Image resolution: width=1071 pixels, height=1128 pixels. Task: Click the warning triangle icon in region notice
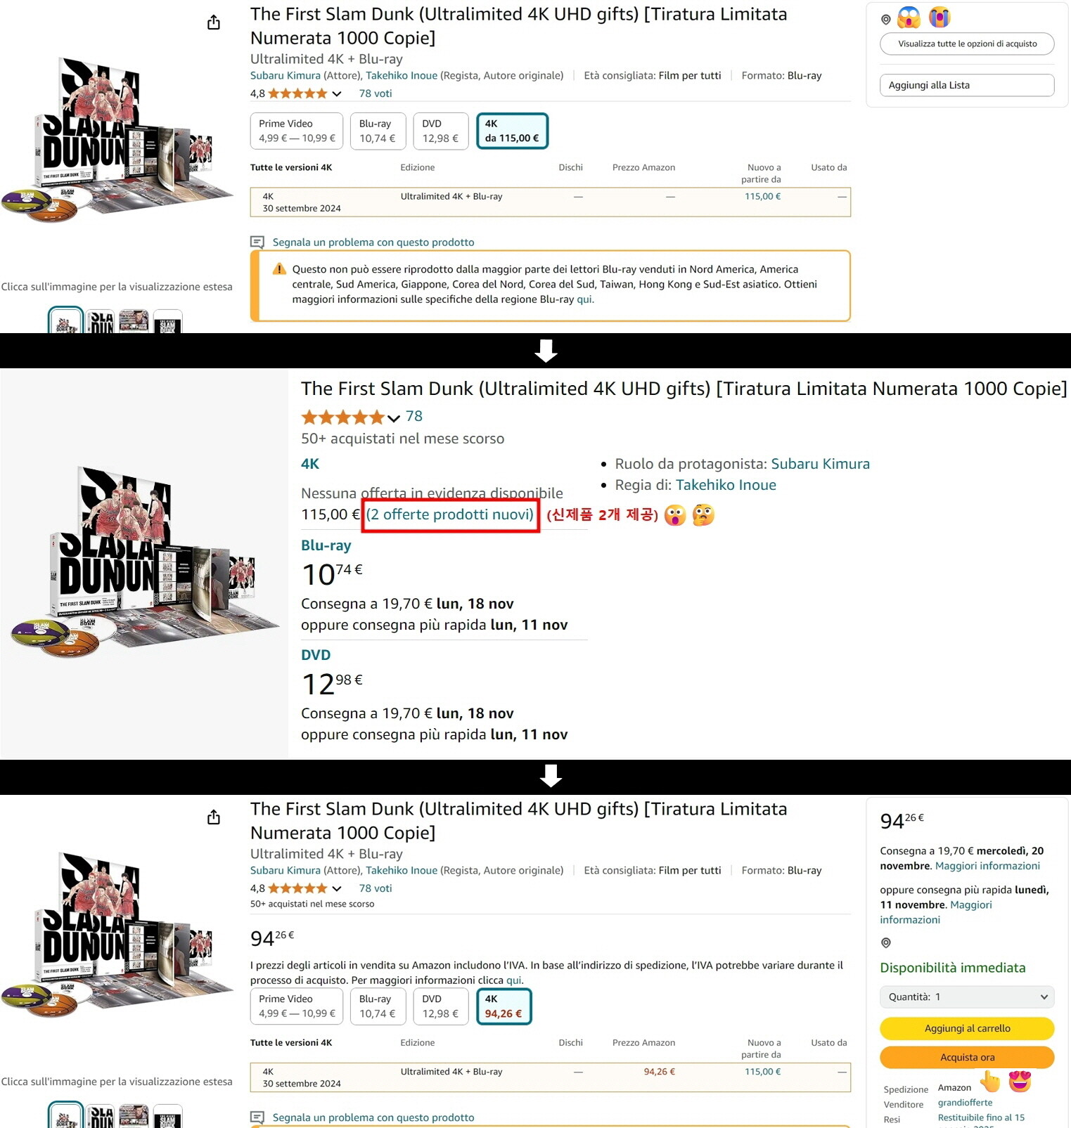pyautogui.click(x=279, y=269)
